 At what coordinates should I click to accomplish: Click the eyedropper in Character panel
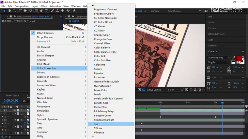(x=233, y=57)
